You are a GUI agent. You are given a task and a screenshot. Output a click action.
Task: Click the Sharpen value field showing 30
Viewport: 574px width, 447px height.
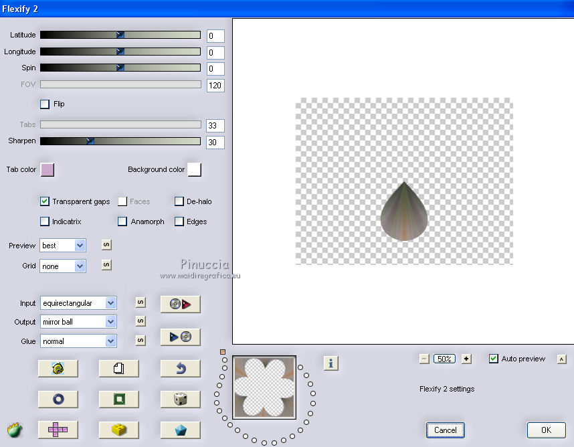tap(215, 142)
